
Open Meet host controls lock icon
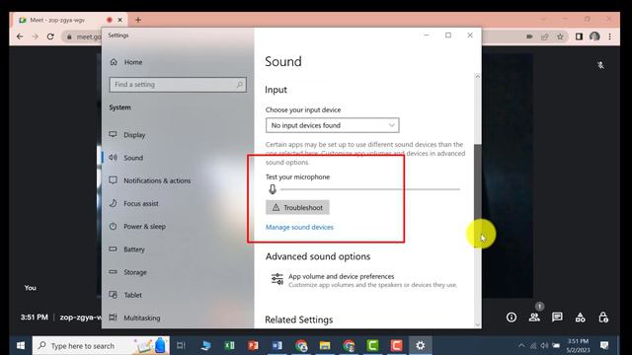pos(603,318)
